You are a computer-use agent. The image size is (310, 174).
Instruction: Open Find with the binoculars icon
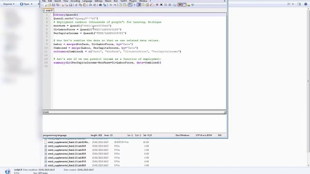coord(100,5)
